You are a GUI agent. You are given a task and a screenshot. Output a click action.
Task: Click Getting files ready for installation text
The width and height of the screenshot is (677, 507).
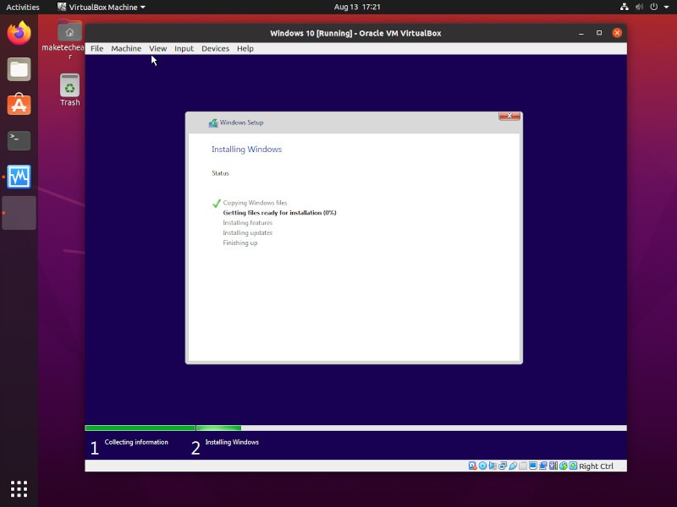(x=279, y=213)
